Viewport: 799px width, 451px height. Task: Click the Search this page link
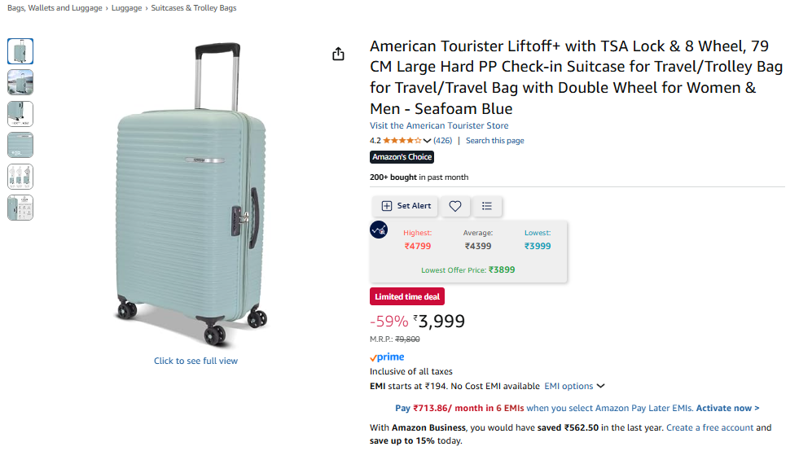point(494,141)
